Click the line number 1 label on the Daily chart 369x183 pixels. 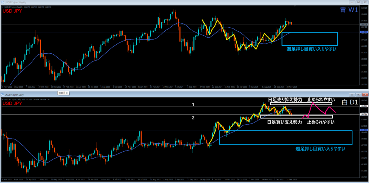[x=193, y=105]
